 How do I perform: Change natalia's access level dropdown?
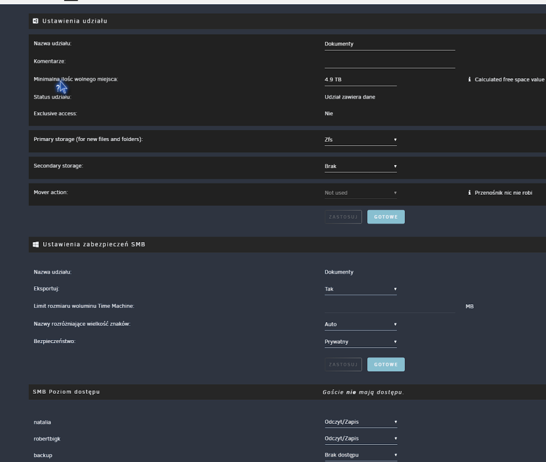[361, 422]
